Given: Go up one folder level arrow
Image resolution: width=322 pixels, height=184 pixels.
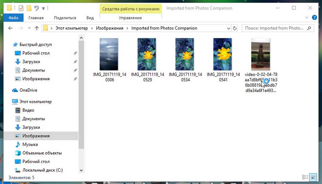Looking at the screenshot, I should (37, 28).
